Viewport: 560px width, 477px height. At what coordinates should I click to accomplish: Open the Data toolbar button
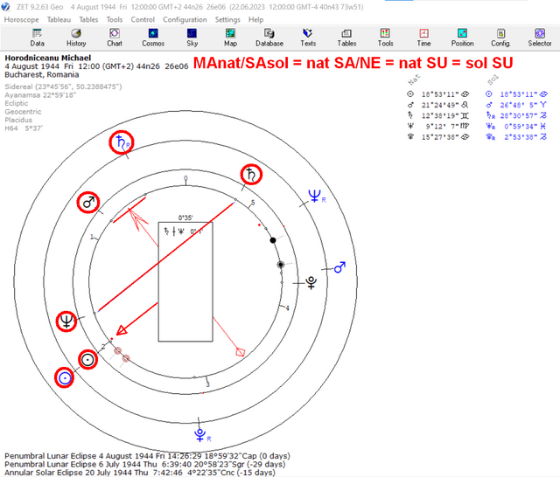point(37,38)
